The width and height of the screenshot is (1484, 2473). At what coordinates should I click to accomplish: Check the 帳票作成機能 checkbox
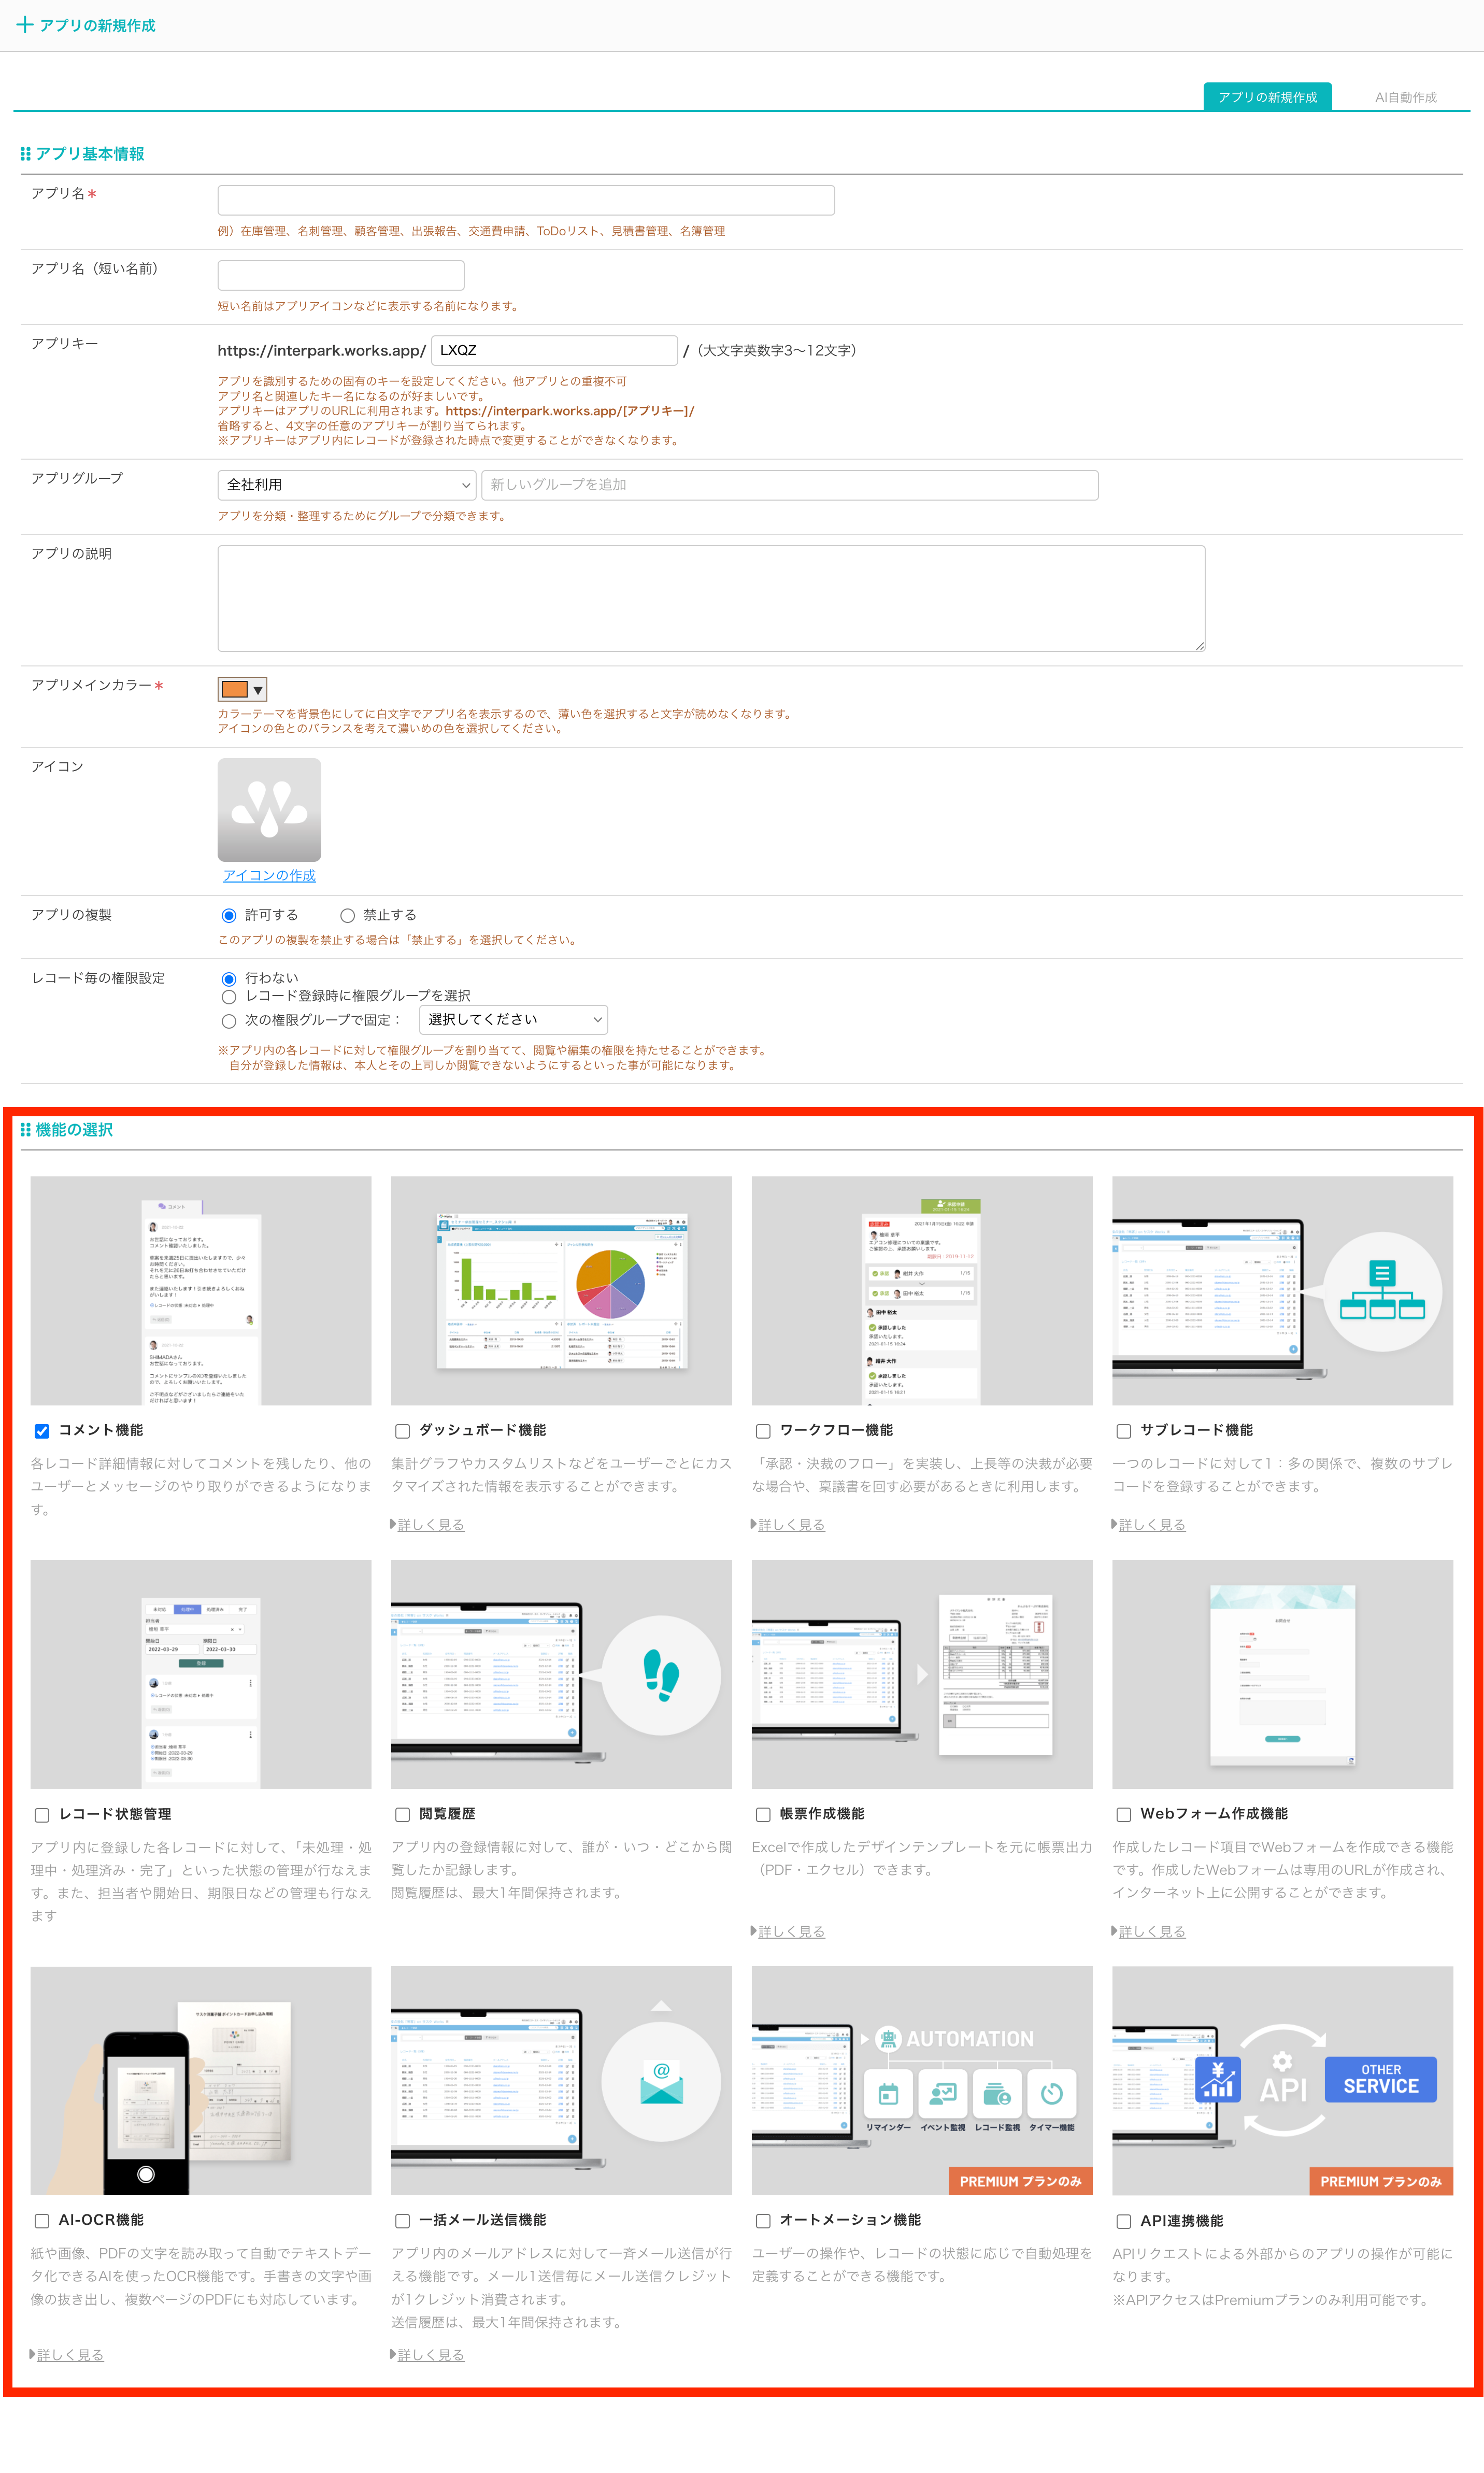click(x=763, y=1815)
